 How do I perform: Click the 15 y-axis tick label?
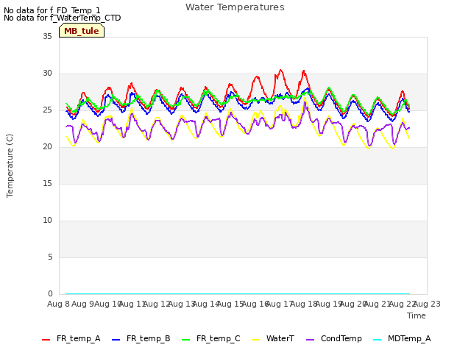coord(47,184)
